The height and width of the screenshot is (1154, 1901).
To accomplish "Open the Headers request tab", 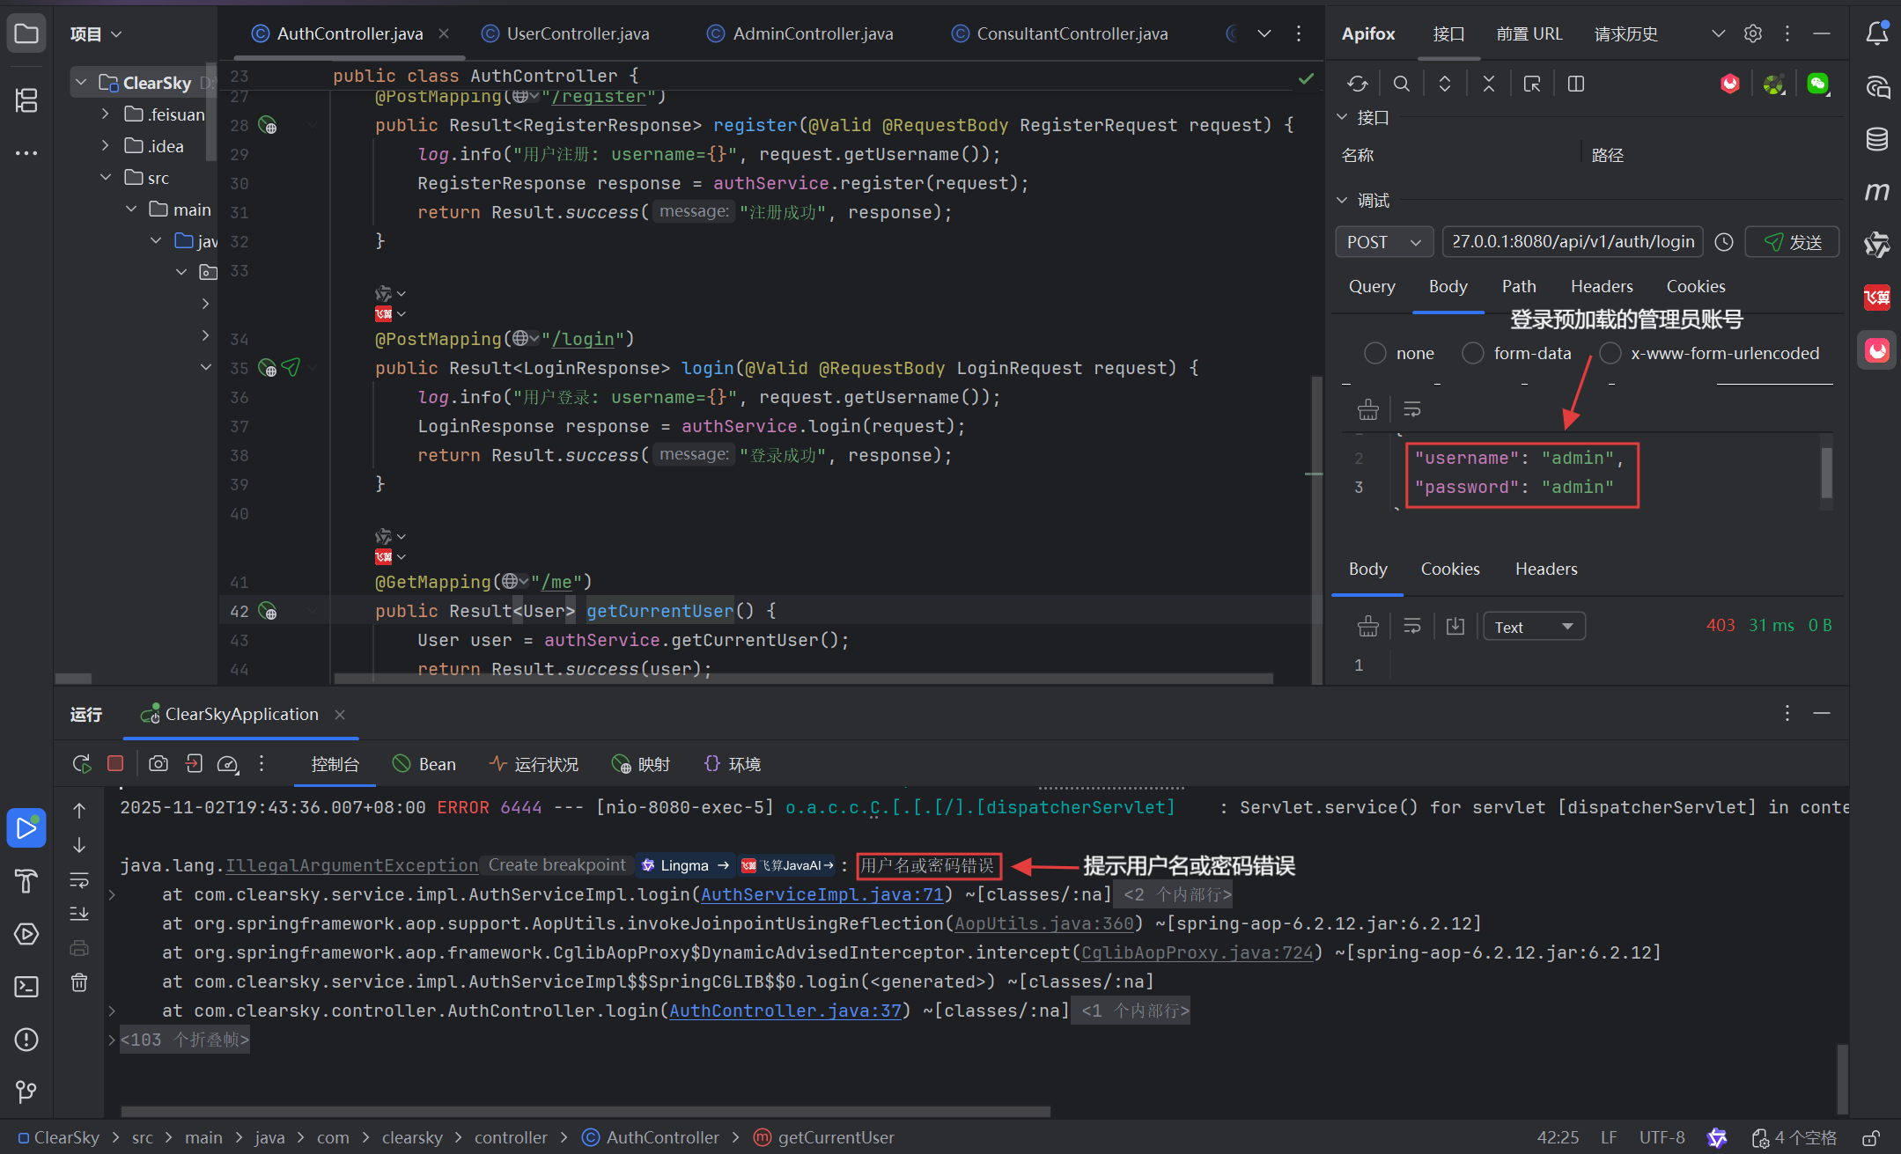I will (1602, 286).
